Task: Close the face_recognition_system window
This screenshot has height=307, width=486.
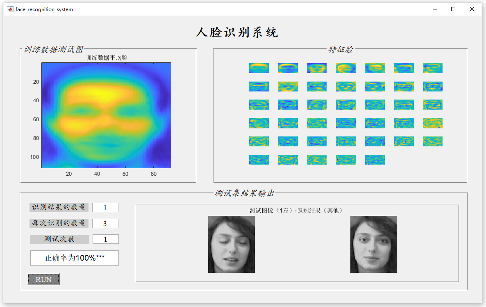Action: click(x=472, y=9)
